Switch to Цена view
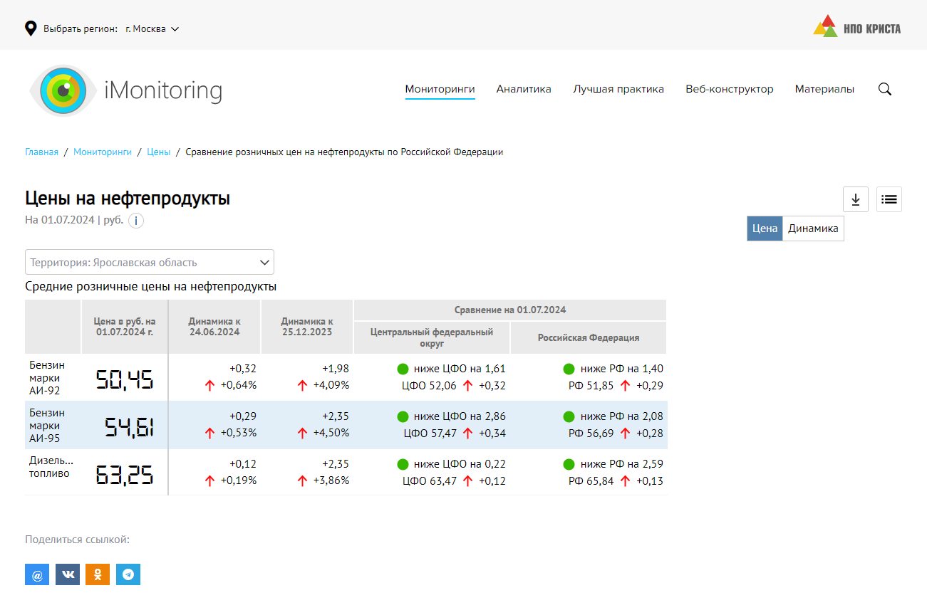 (765, 229)
